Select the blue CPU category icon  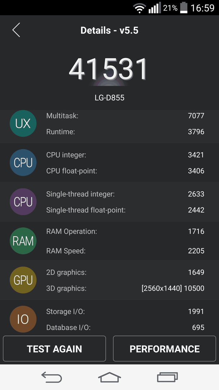(x=23, y=162)
